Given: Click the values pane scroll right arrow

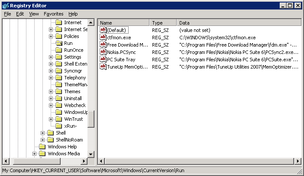Looking at the screenshot, I should tap(298, 161).
